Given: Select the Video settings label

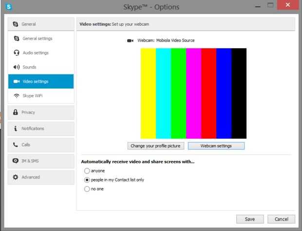Looking at the screenshot, I should (36, 81).
